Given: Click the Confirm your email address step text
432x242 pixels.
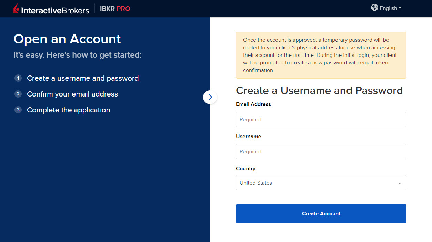Looking at the screenshot, I should pos(72,94).
